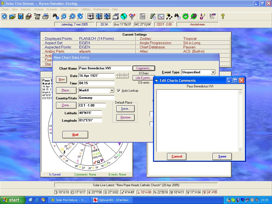Click the Chart Name input field

[x=105, y=68]
